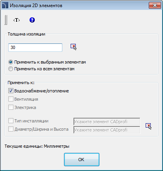Enable the Вентиляция checkbox
Image resolution: width=163 pixels, height=171 pixels.
point(11,99)
